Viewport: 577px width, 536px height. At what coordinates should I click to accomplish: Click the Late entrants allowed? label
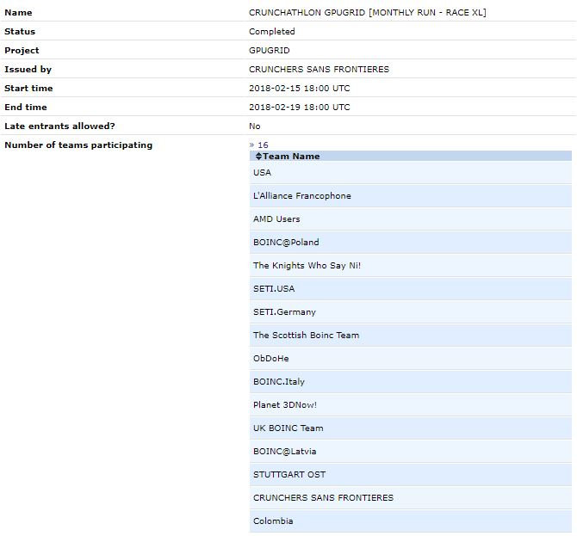pos(59,126)
